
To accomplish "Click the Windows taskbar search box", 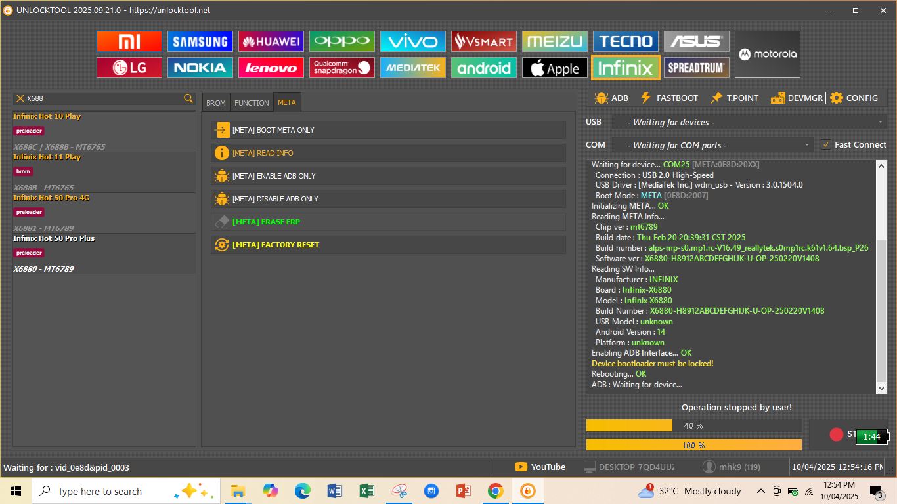I will coord(125,491).
